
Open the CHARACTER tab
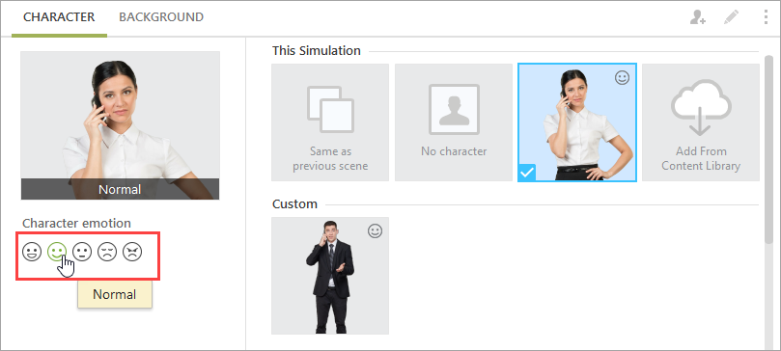coord(59,17)
